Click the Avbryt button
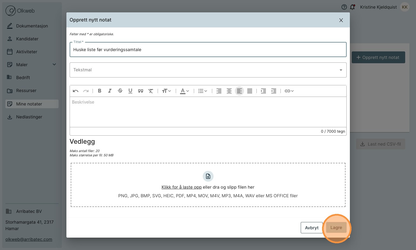The width and height of the screenshot is (416, 250). coord(312,228)
